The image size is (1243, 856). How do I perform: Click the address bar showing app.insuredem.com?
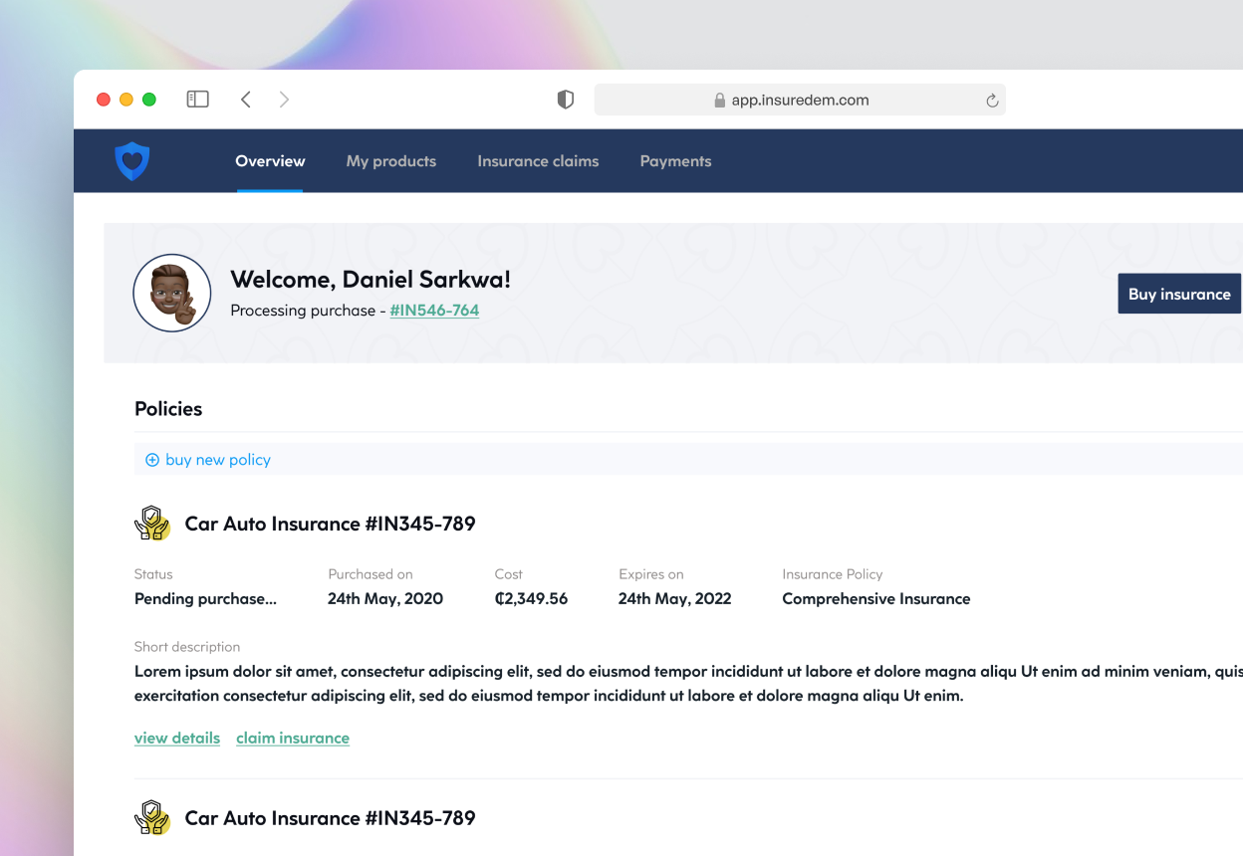pos(800,100)
